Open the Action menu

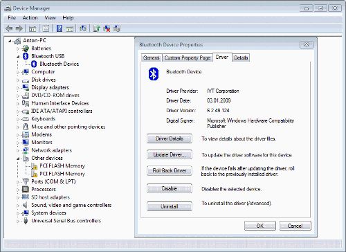30,18
